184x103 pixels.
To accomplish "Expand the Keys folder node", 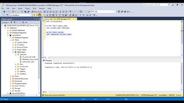I will coord(16,64).
